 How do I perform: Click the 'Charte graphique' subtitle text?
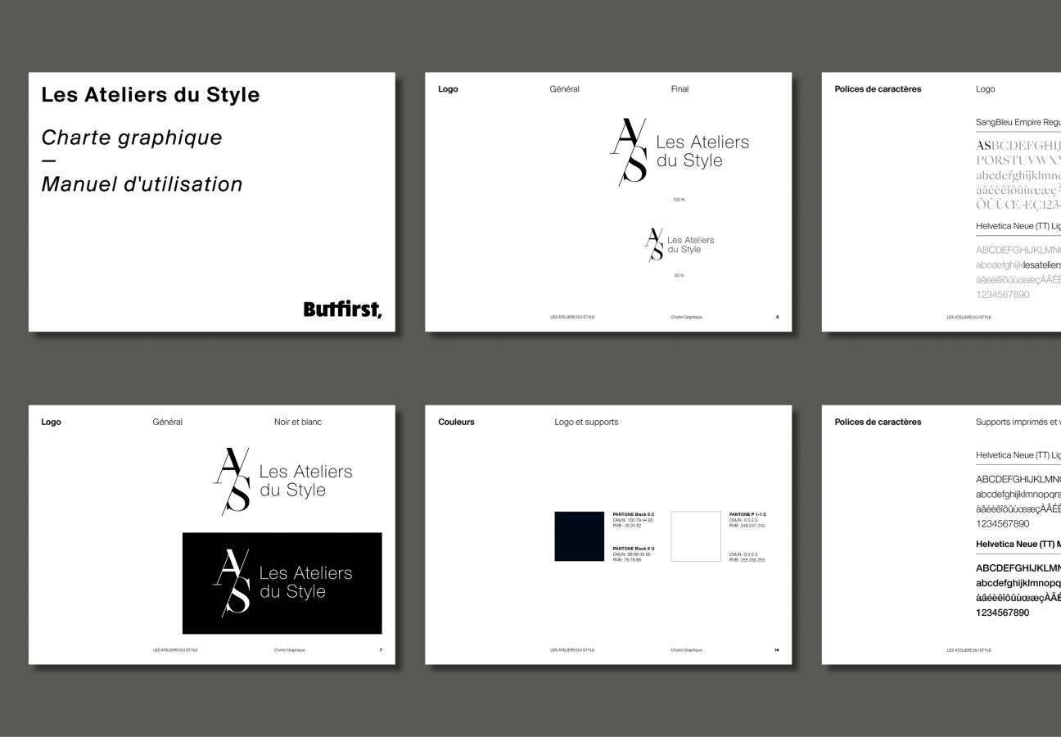coord(132,138)
